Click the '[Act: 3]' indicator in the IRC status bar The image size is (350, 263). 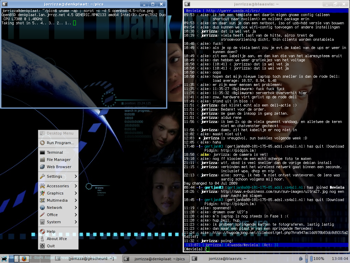270,245
